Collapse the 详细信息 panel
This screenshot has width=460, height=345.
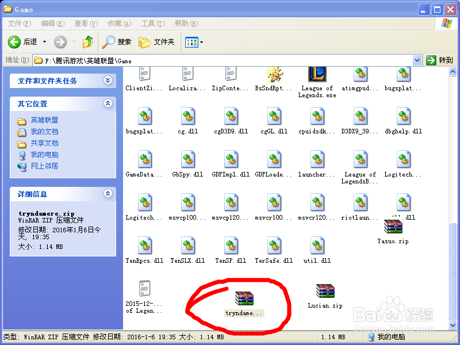[x=108, y=193]
